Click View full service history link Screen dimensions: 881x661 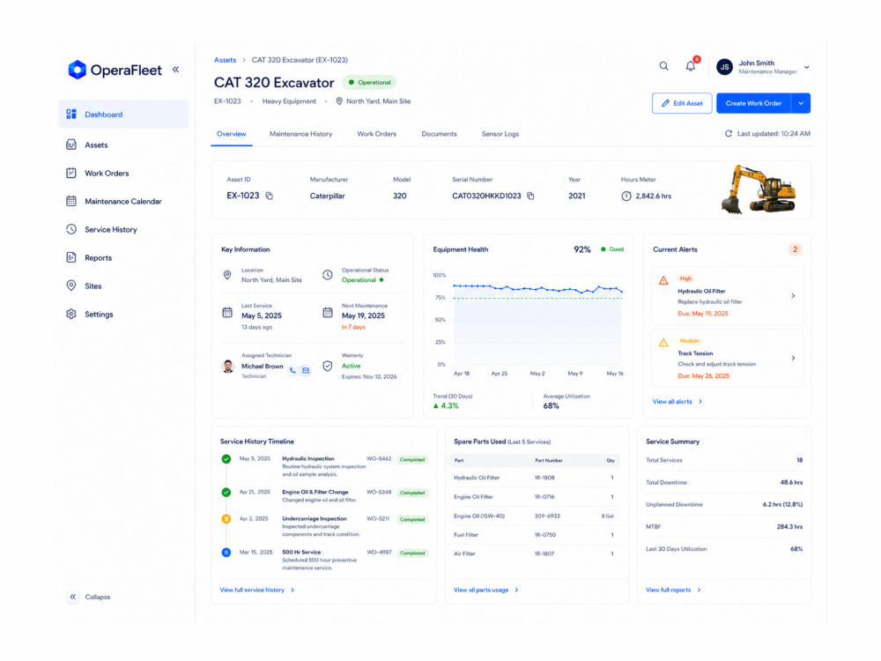(x=257, y=590)
